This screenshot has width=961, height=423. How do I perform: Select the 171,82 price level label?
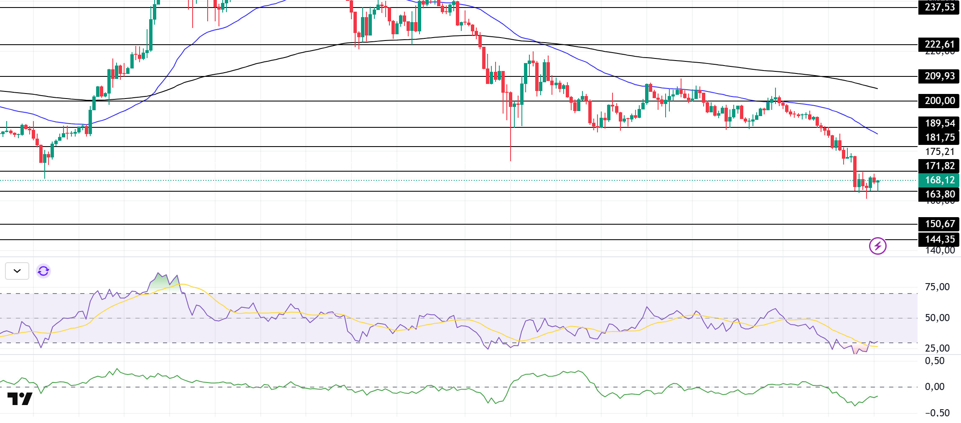point(939,166)
